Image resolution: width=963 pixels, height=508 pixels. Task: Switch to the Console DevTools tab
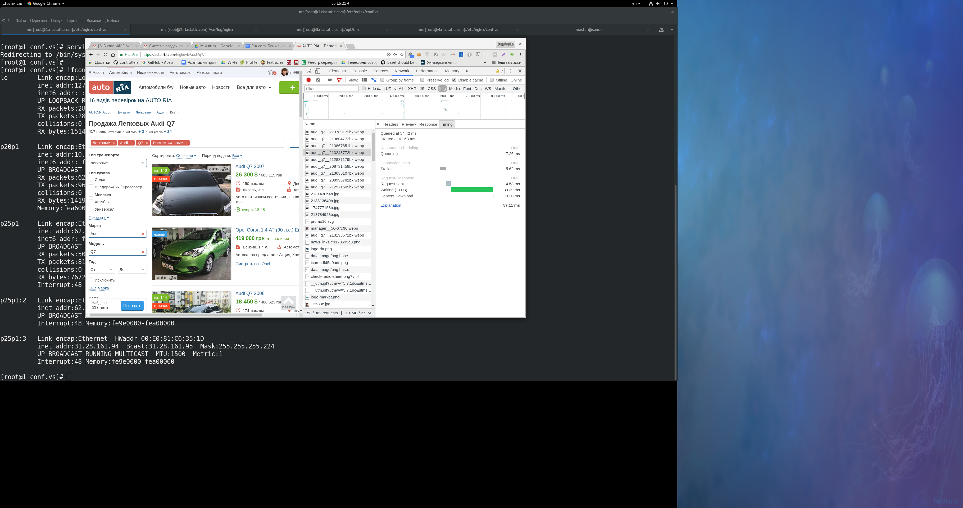359,71
